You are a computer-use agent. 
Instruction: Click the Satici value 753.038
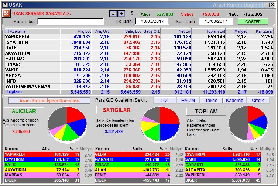210,14
